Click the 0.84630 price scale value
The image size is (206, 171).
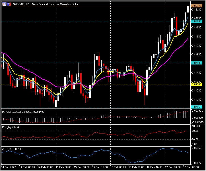(x=197, y=54)
